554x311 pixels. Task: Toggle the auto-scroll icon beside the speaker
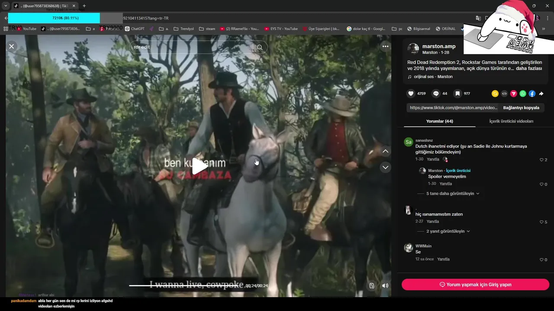(x=372, y=286)
